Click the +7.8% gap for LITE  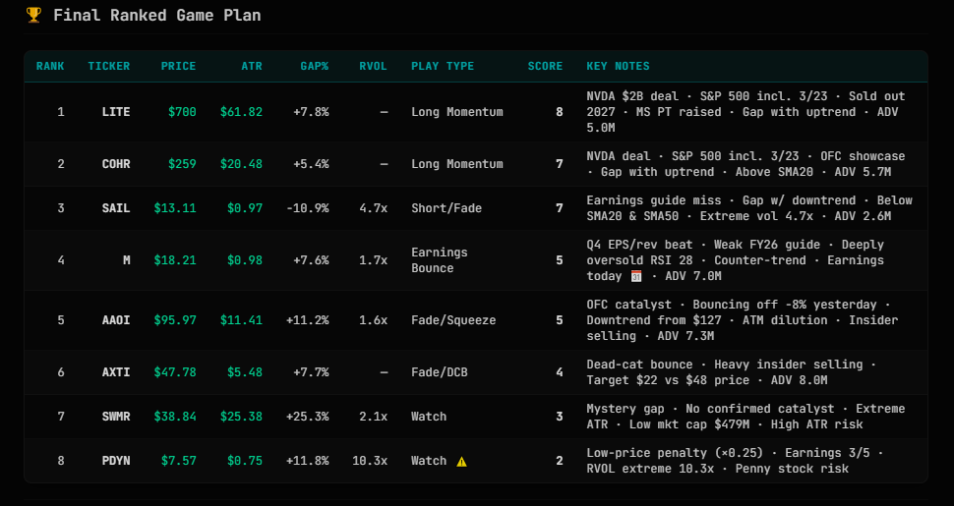(312, 112)
